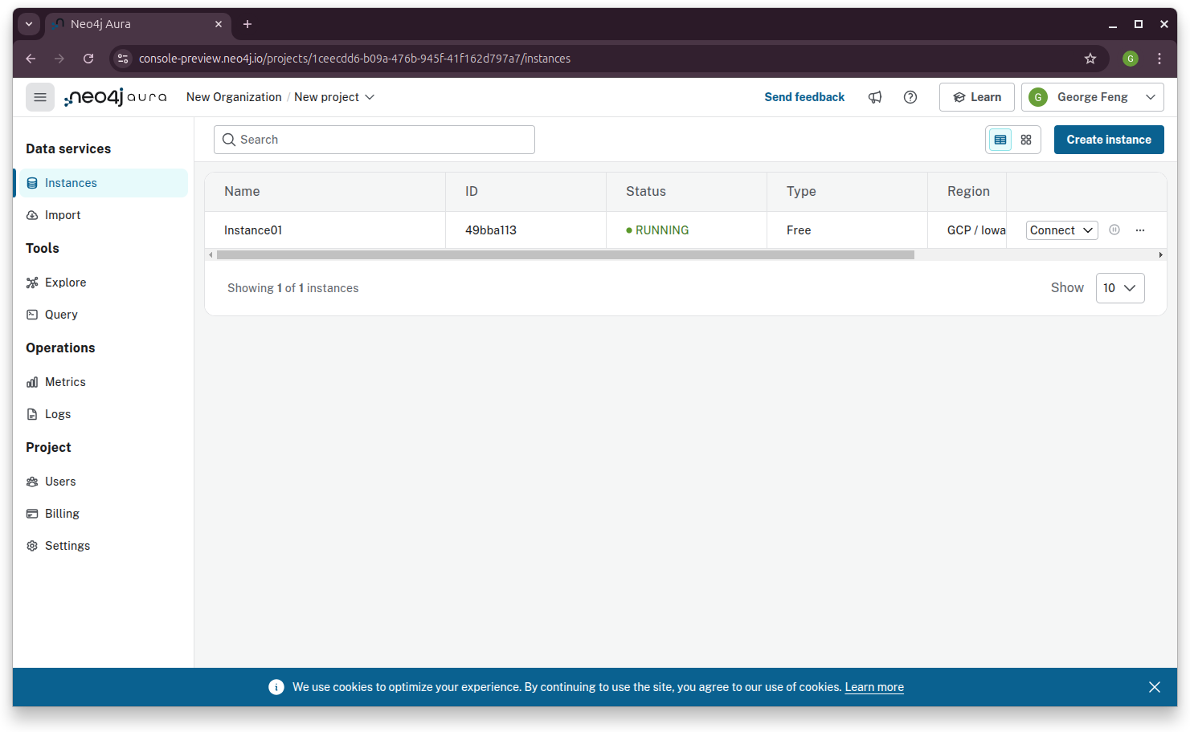The image size is (1190, 732).
Task: Open the George Feng account menu
Action: click(1093, 97)
